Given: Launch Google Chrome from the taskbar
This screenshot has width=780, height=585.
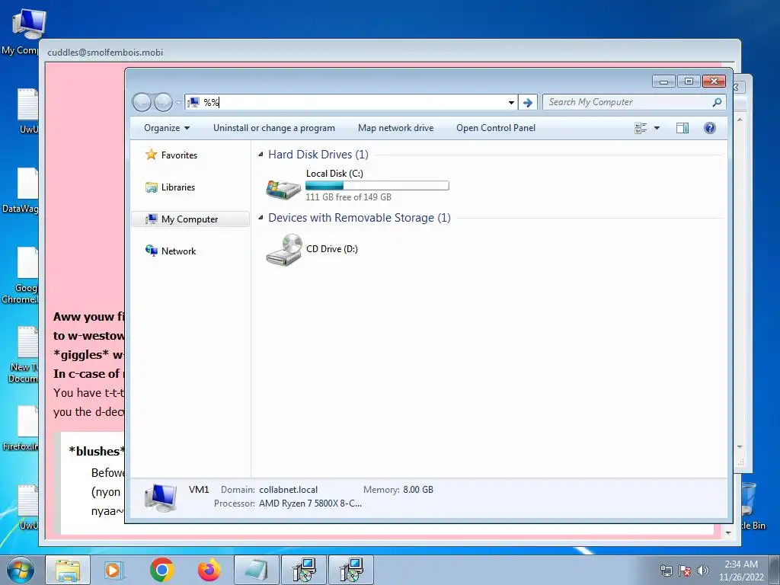Looking at the screenshot, I should pos(161,571).
